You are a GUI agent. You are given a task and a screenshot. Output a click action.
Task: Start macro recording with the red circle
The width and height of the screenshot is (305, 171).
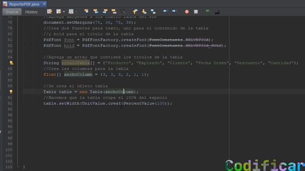pyautogui.click(x=187, y=12)
